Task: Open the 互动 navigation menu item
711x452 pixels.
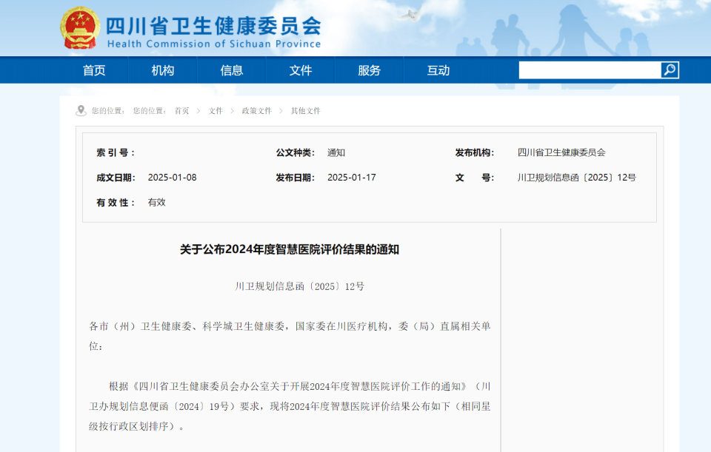Action: (438, 70)
